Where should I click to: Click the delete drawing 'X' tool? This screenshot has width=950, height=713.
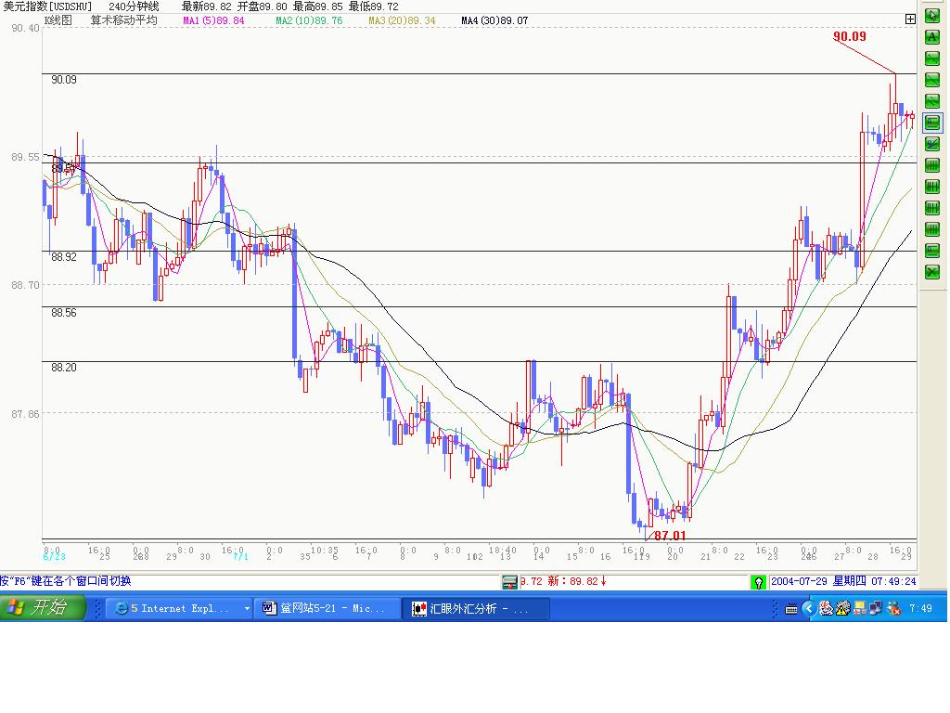932,272
